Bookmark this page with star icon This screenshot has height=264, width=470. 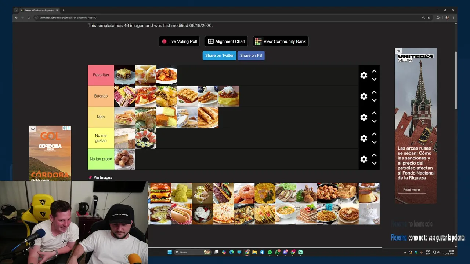(429, 18)
